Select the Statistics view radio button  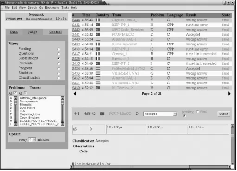(x=58, y=73)
